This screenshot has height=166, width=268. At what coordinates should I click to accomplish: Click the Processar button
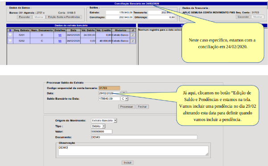tap(127, 107)
